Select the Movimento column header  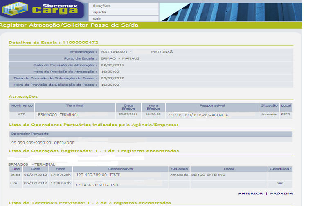pos(22,105)
